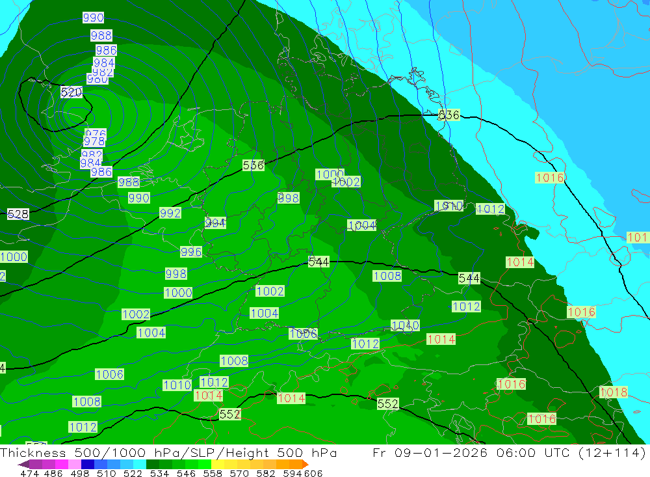Click the dark navy blue legend swatch
The height and width of the screenshot is (477, 650).
[x=87, y=464]
